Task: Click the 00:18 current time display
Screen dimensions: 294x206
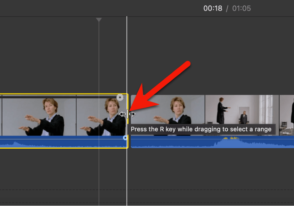Action: pos(213,8)
